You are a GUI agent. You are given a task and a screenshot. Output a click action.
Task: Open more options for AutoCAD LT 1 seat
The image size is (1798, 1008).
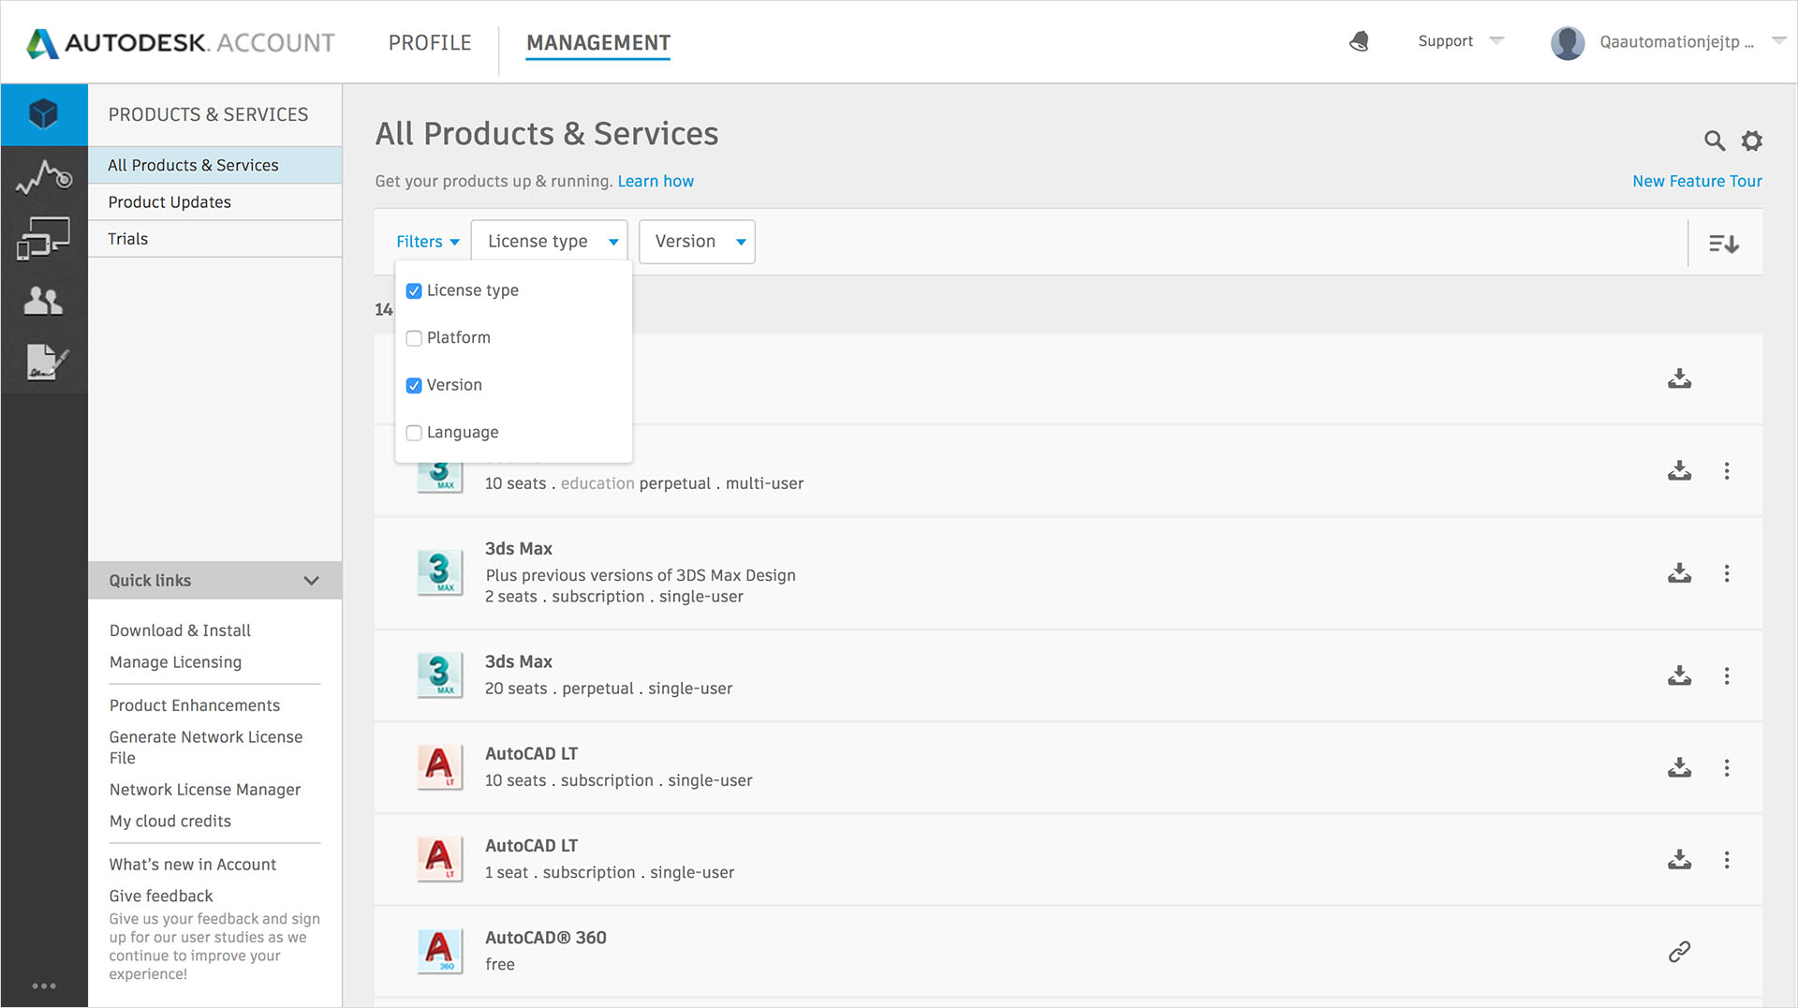point(1727,859)
